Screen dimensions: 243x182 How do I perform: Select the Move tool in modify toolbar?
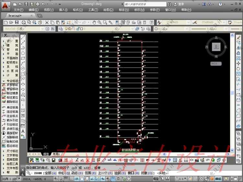tap(238, 63)
